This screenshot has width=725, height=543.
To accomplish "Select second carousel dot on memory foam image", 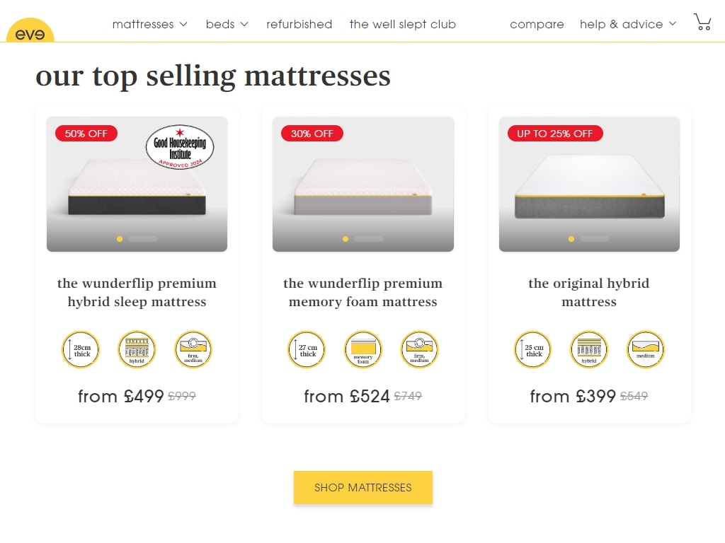I will pyautogui.click(x=368, y=239).
